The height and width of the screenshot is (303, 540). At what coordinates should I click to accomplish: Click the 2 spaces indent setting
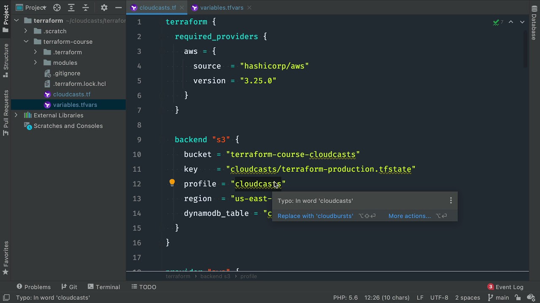click(467, 298)
